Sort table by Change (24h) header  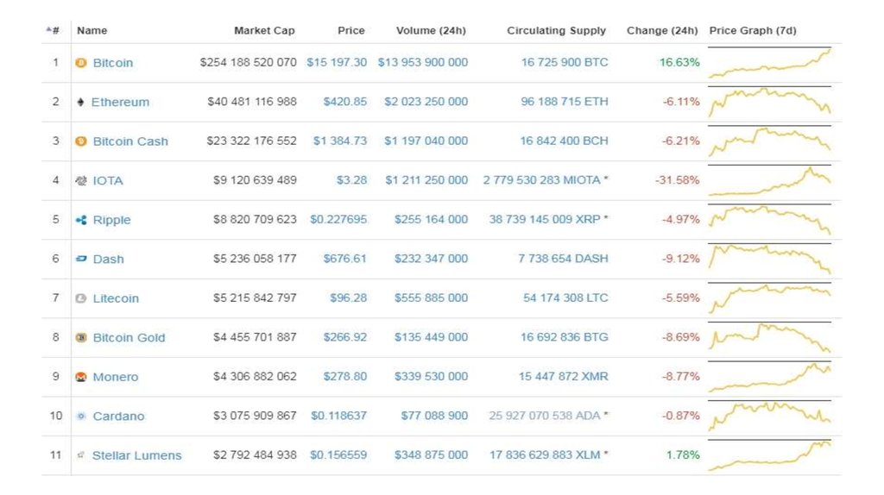pyautogui.click(x=661, y=31)
